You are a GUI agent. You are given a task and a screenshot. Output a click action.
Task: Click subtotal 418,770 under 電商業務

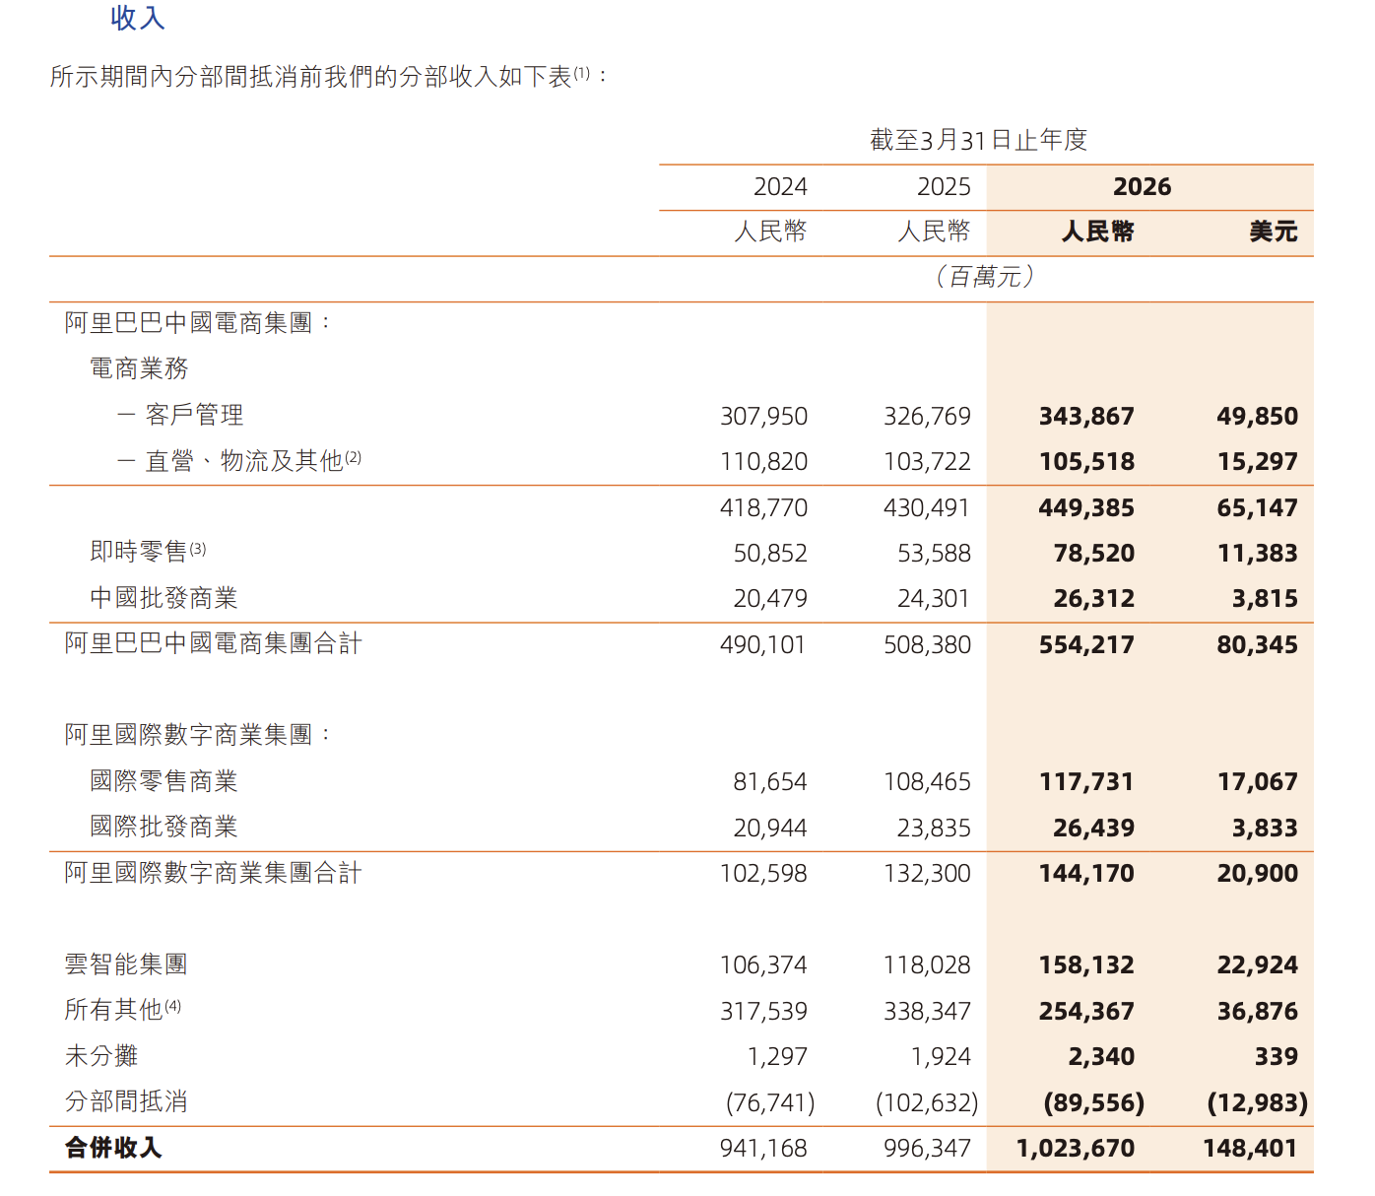click(763, 508)
